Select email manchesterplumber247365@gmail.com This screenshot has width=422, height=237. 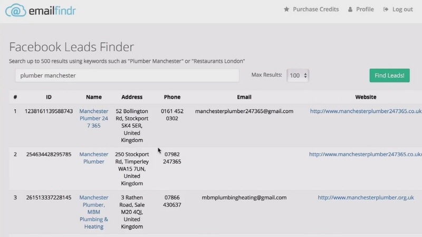click(244, 111)
